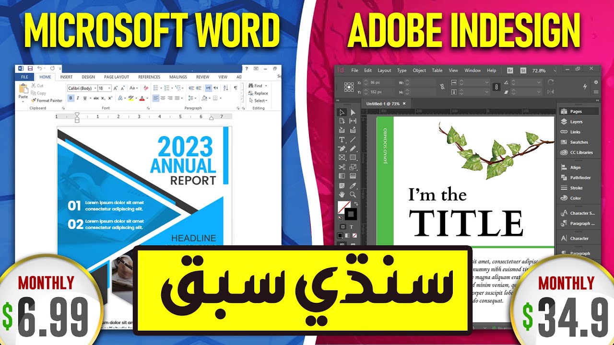Open the Window menu in InDesign
614x345 pixels.
(x=472, y=70)
